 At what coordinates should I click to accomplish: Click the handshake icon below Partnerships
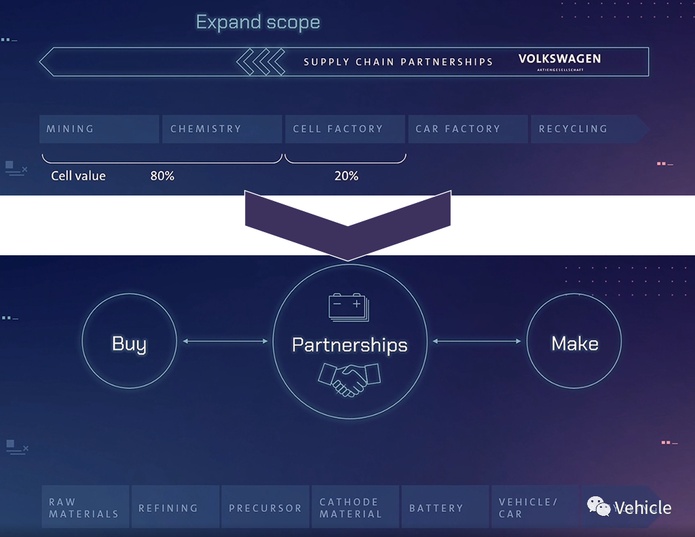click(x=350, y=380)
